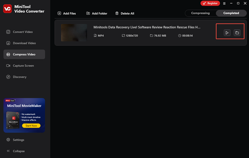Open the Discovery section
Screen dimensions: 249x158
point(24,77)
